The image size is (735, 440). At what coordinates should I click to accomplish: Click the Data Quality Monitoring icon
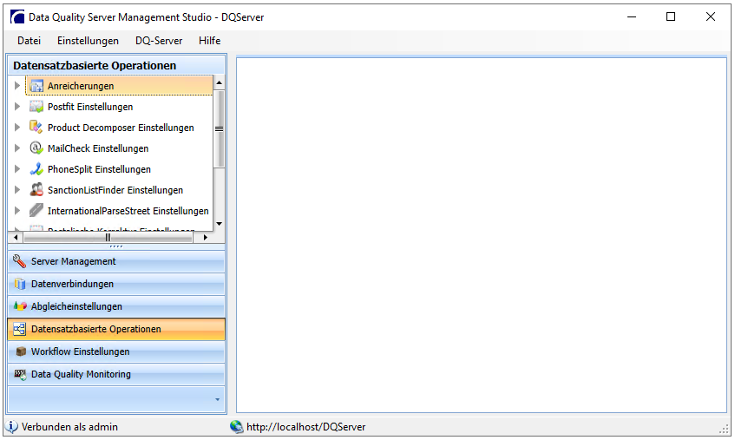20,374
